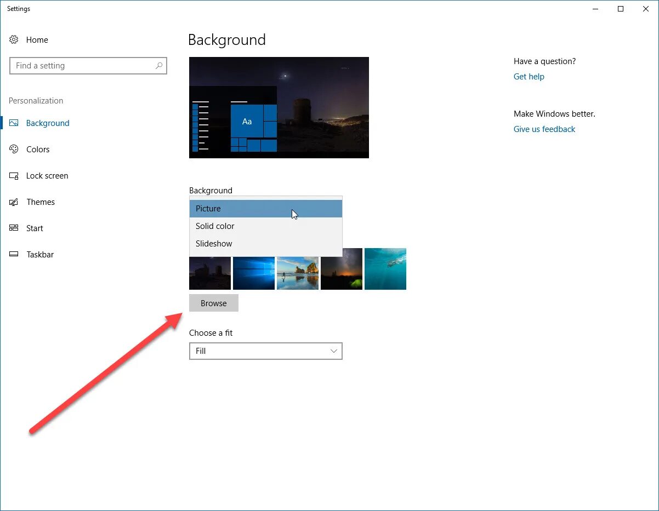659x511 pixels.
Task: Click the Colors palette icon
Action: click(14, 150)
